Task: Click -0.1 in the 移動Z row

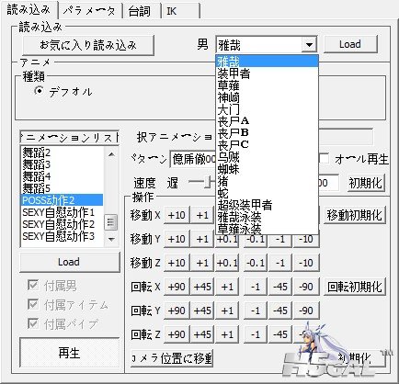Action: [x=256, y=263]
